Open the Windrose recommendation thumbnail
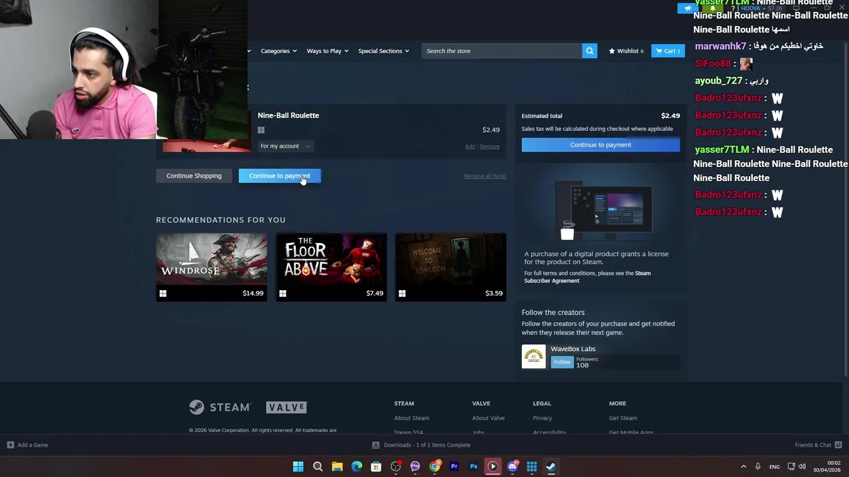 212,259
